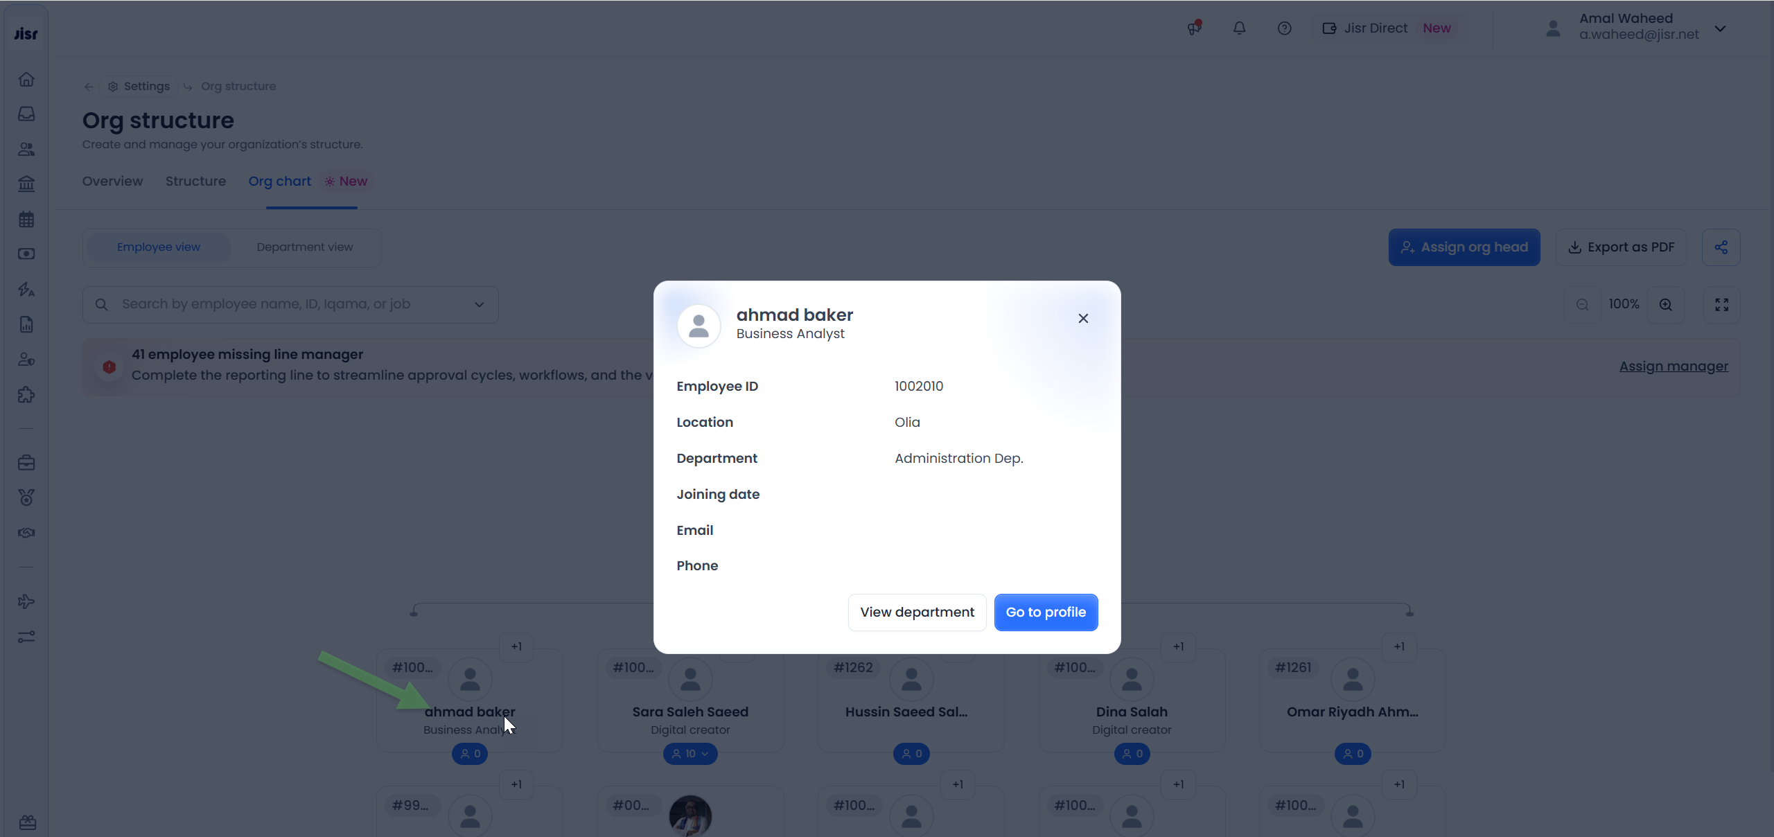
Task: Switch to the Structure tab
Action: 195,182
